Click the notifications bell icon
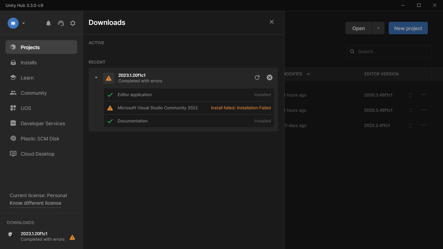 [x=48, y=23]
